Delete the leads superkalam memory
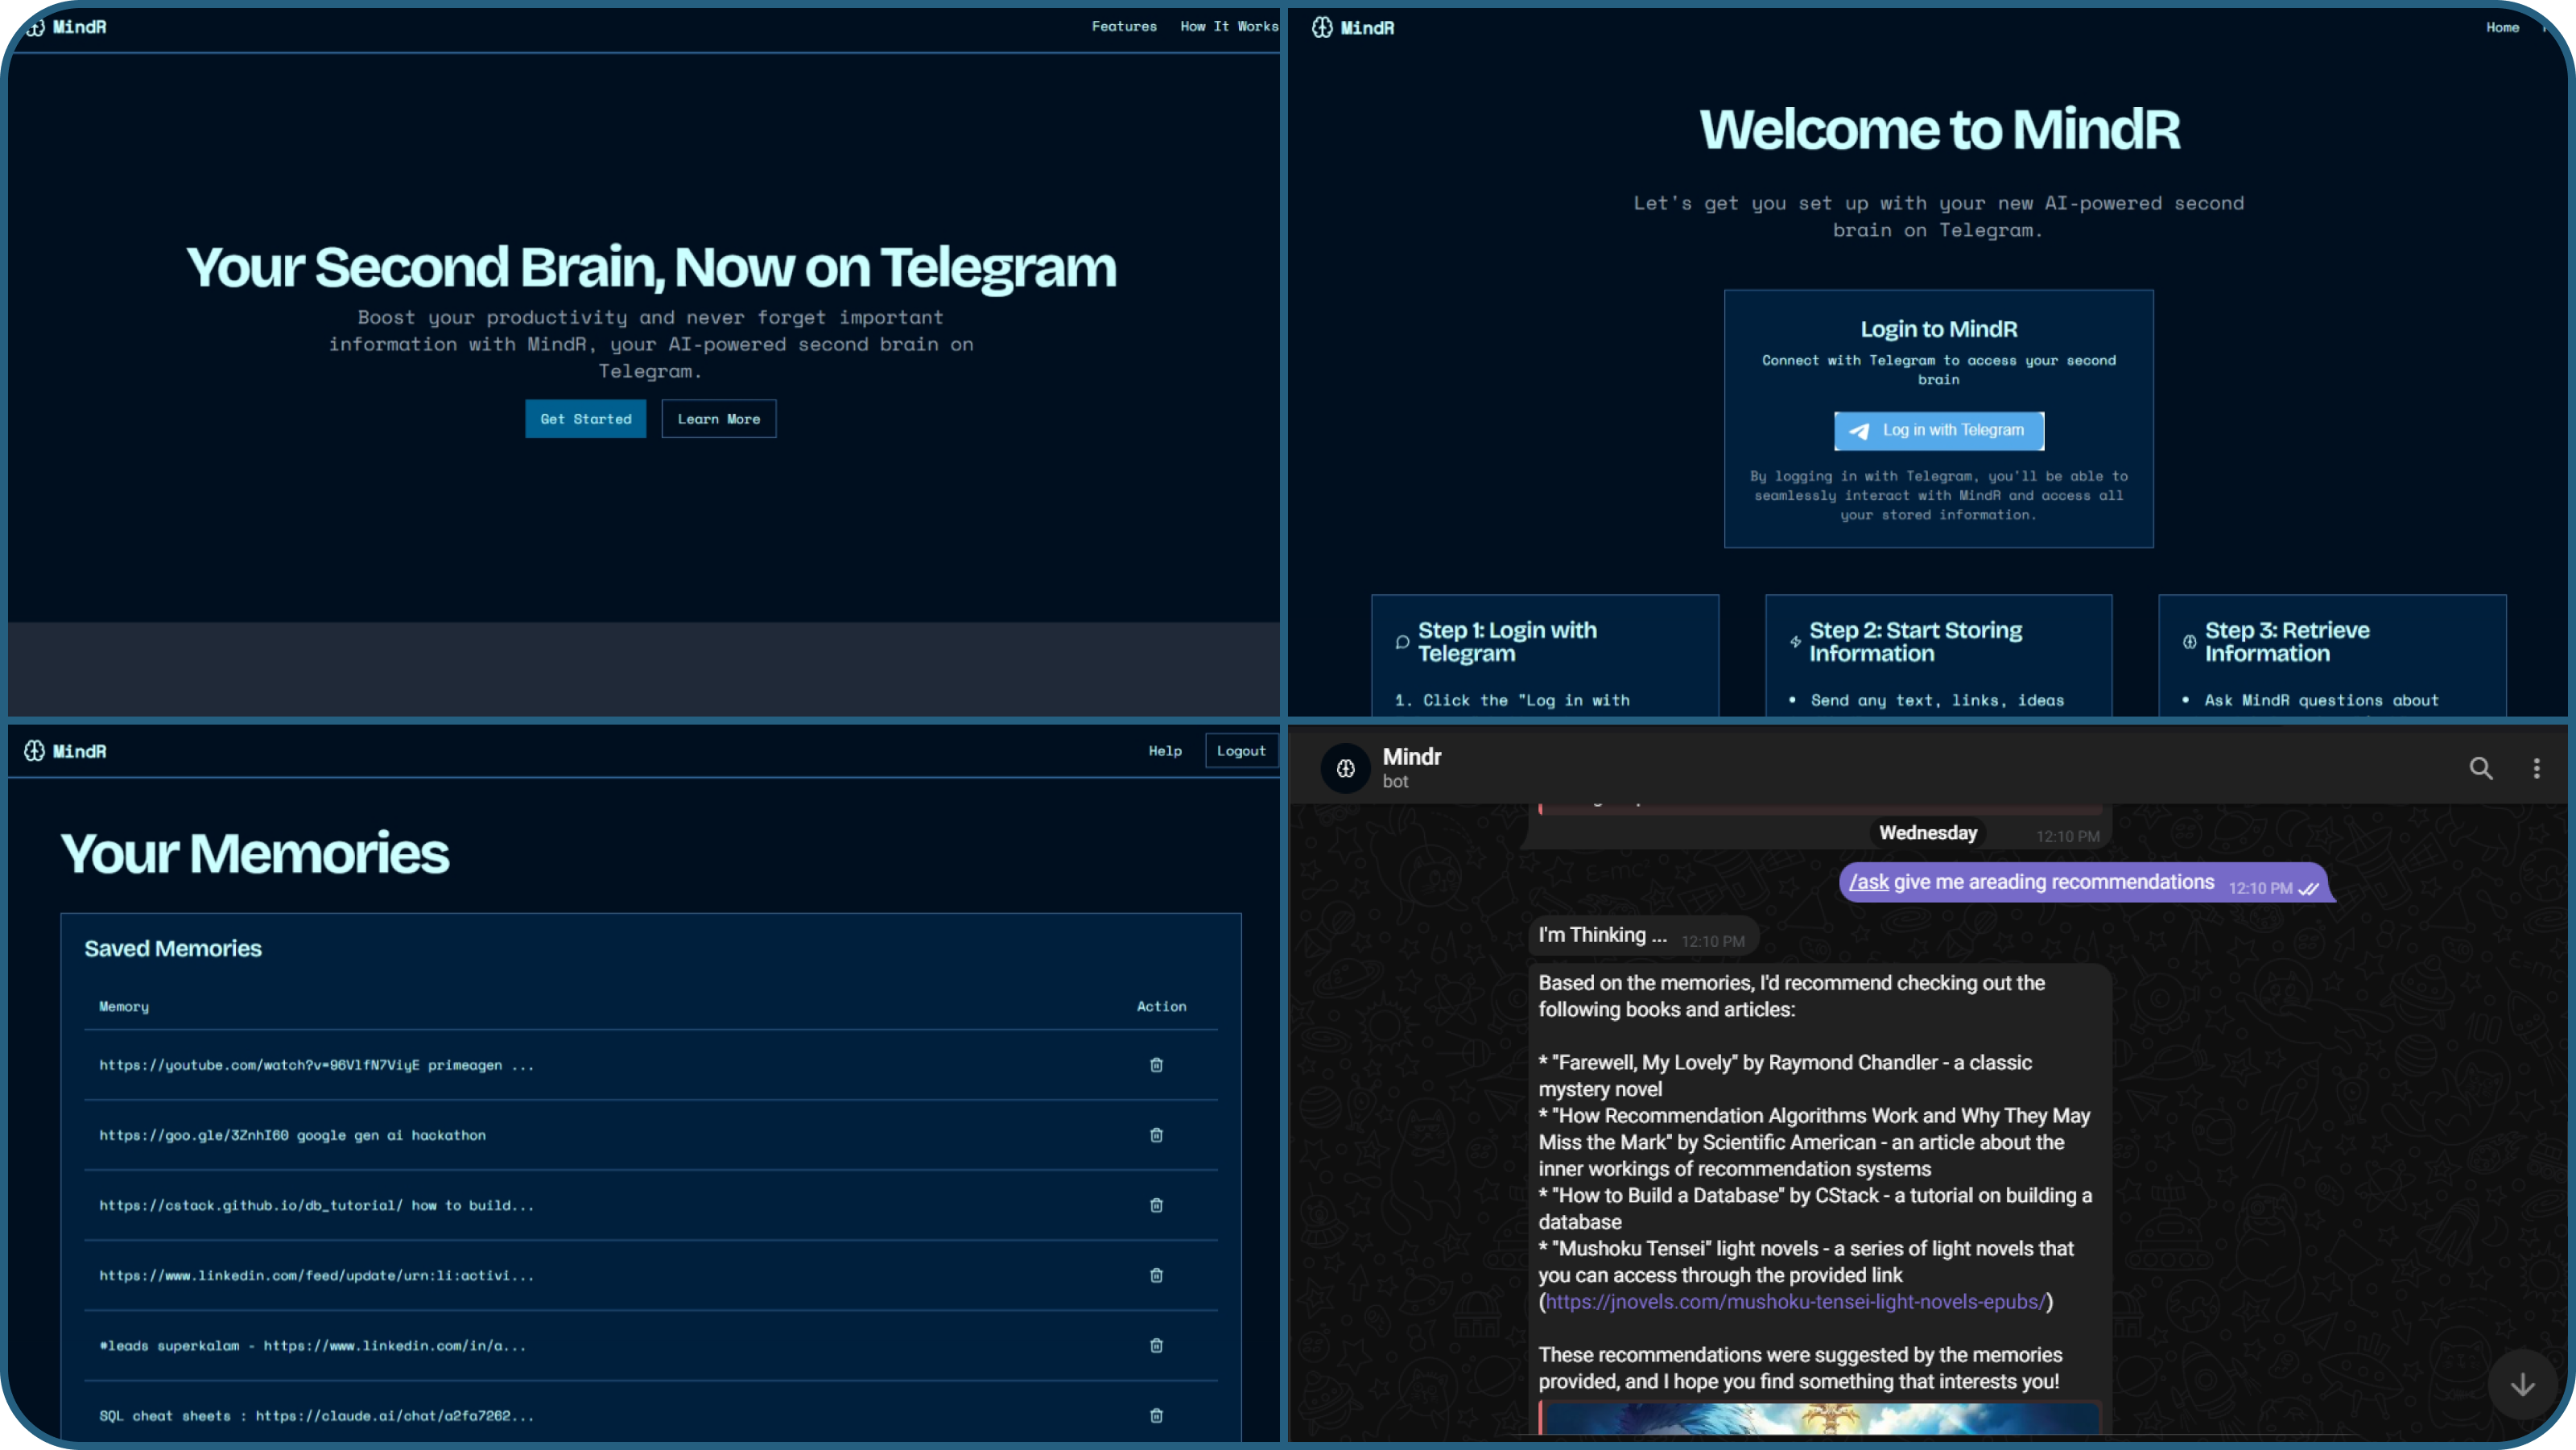This screenshot has width=2576, height=1450. (x=1156, y=1345)
